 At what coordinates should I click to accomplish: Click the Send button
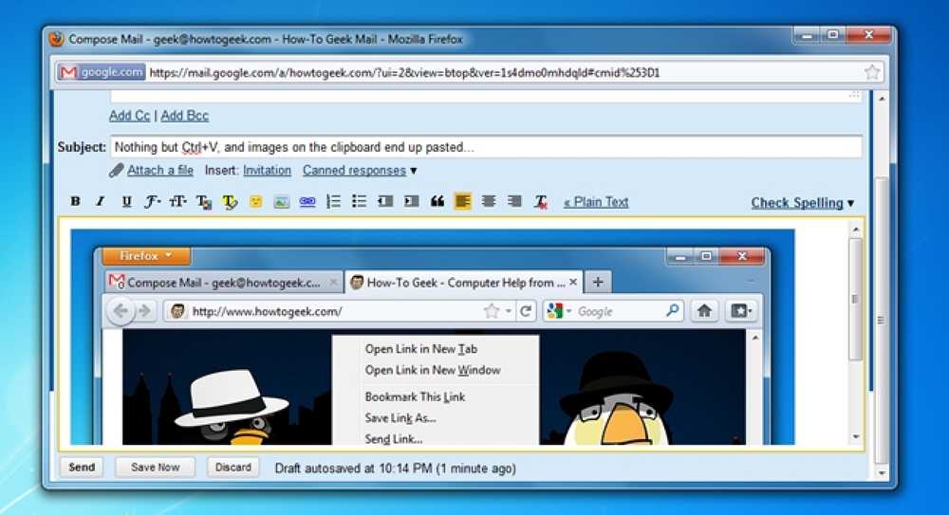tap(82, 468)
